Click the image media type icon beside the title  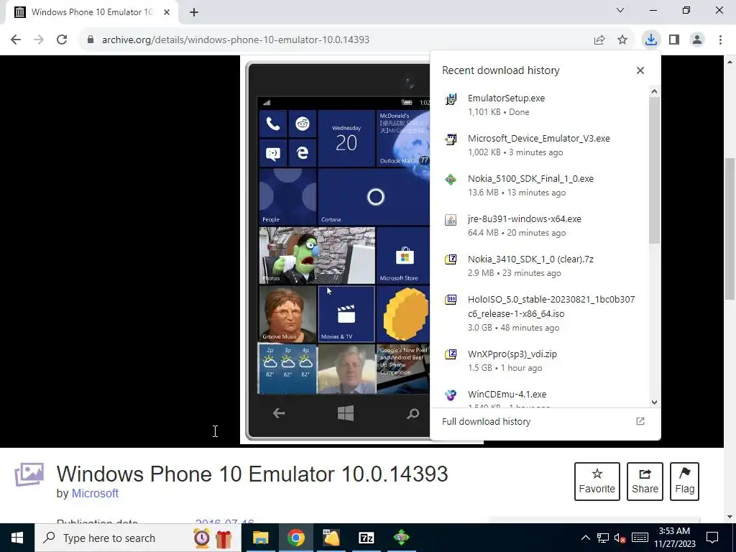(29, 474)
